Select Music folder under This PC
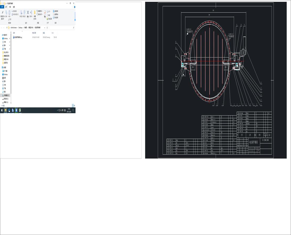Screen dimensions: 291x235 (4, 92)
